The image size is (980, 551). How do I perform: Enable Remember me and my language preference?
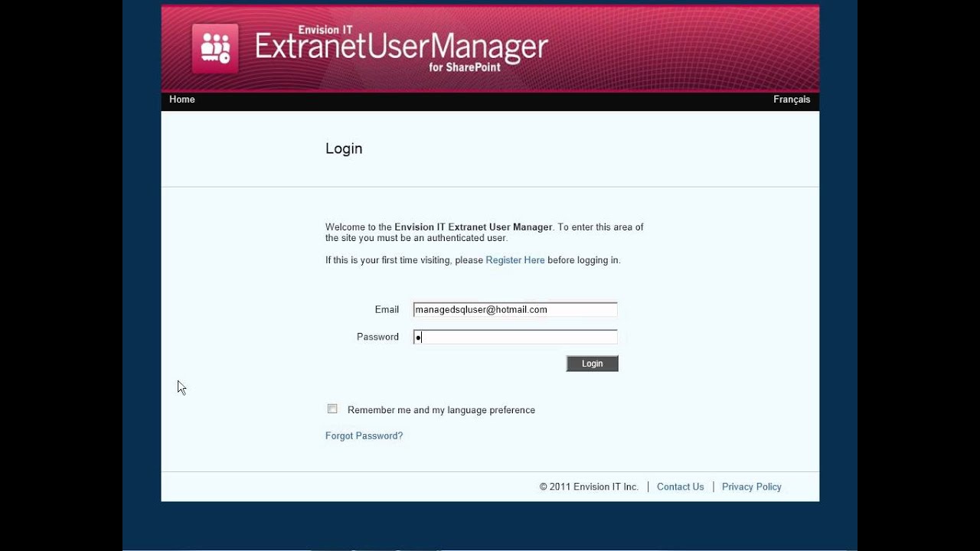point(332,409)
